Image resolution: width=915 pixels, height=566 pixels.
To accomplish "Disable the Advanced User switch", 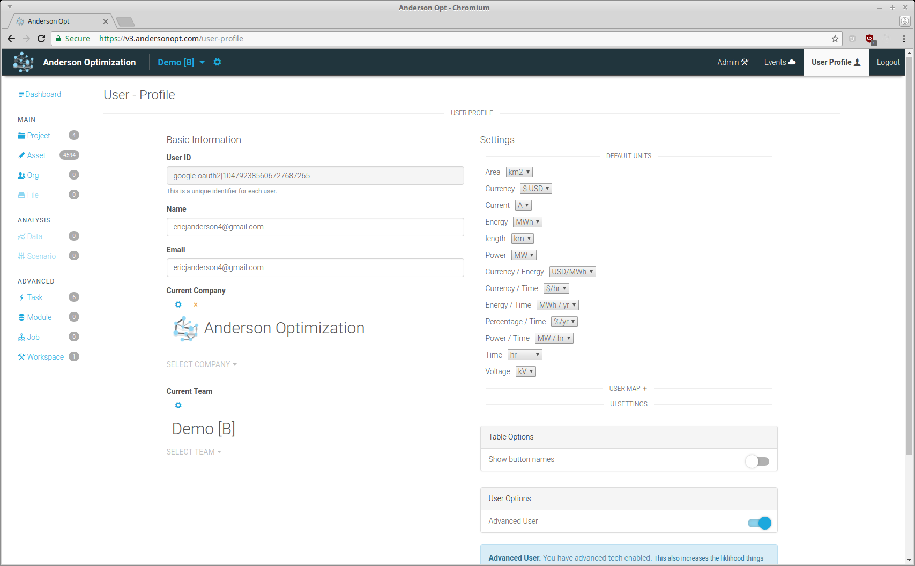I will coord(760,523).
